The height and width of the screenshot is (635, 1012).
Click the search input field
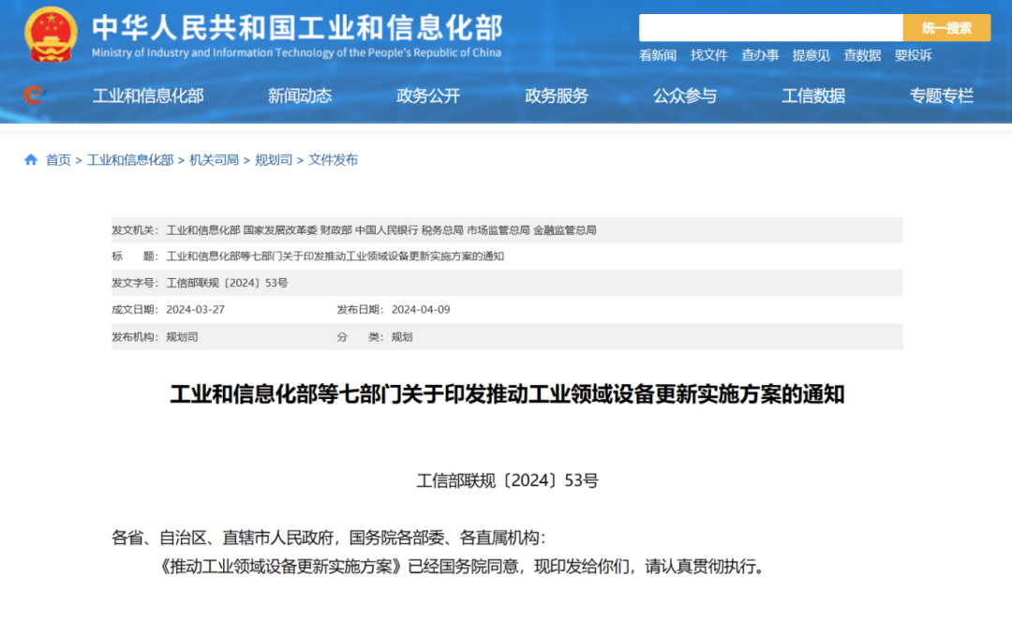pyautogui.click(x=770, y=28)
